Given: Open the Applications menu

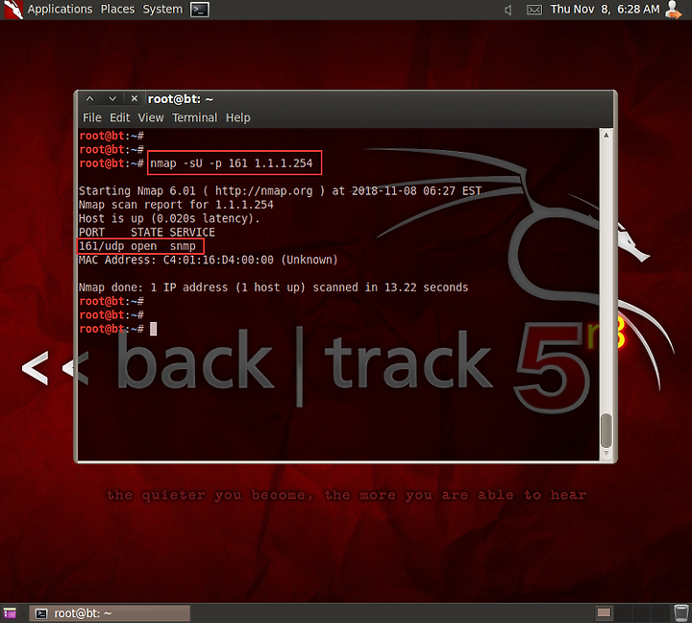Looking at the screenshot, I should pos(60,10).
